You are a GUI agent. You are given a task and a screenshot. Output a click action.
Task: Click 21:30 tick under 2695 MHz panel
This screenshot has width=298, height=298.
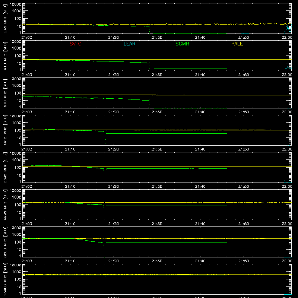[157, 187]
